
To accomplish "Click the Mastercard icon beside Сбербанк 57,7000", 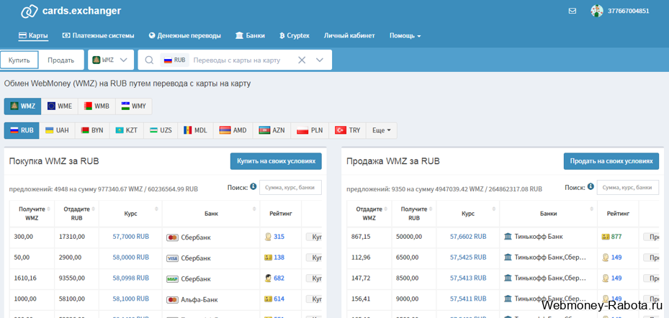I will pyautogui.click(x=172, y=237).
